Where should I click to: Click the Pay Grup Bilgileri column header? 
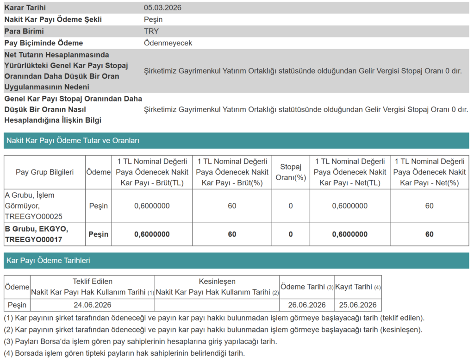coord(44,172)
